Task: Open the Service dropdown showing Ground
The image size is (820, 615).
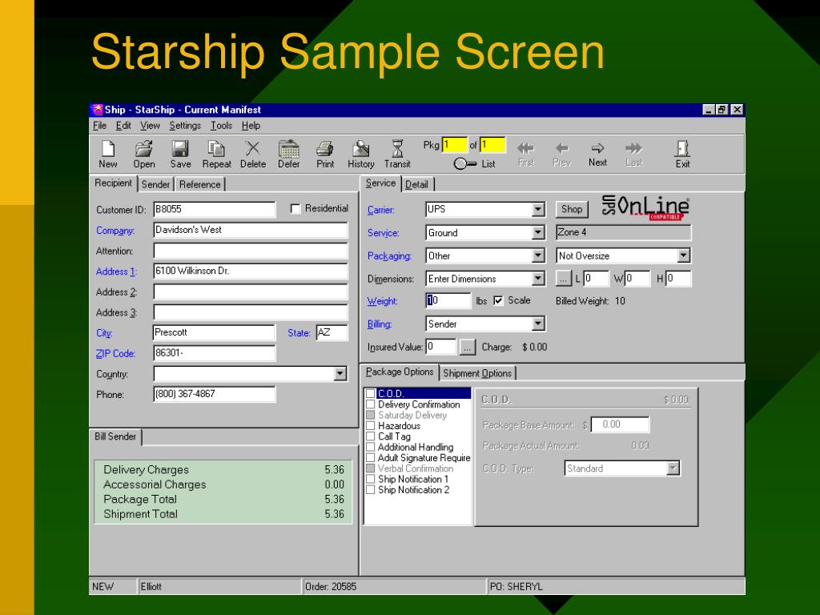Action: tap(538, 233)
